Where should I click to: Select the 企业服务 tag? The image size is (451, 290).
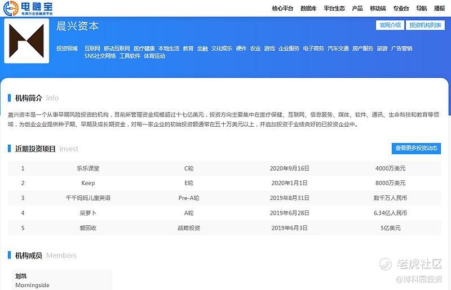click(x=289, y=48)
